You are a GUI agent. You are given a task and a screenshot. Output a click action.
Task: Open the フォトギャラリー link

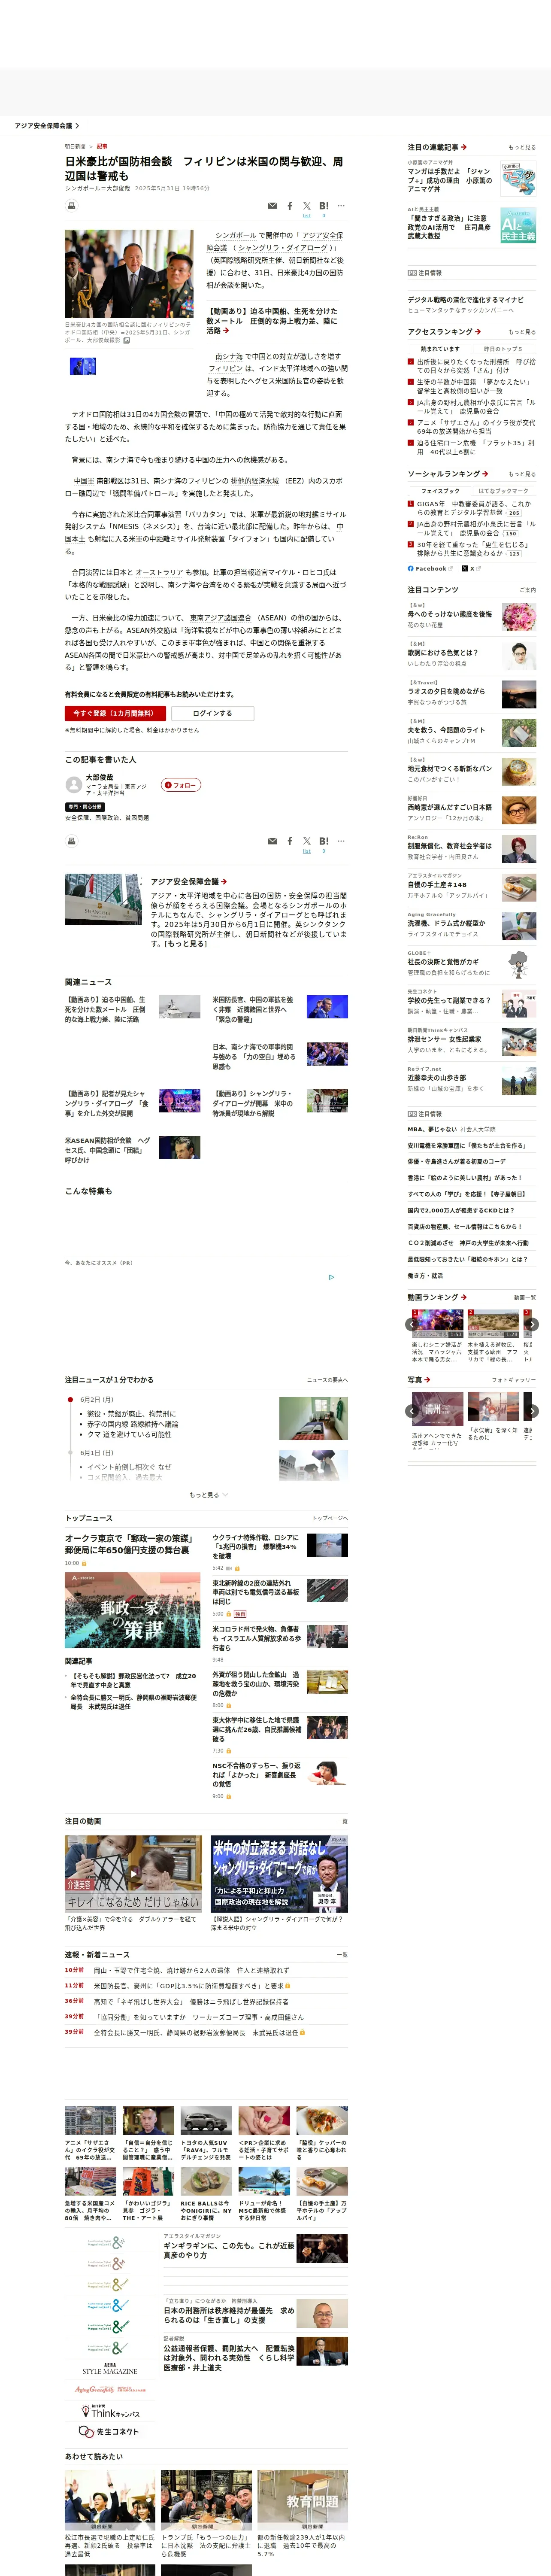514,1379
